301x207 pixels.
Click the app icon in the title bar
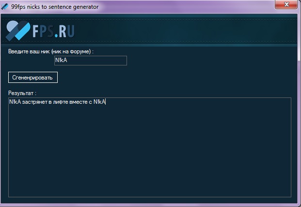click(5, 6)
